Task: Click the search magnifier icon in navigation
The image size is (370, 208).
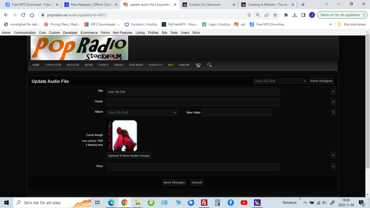Action: pos(210,65)
